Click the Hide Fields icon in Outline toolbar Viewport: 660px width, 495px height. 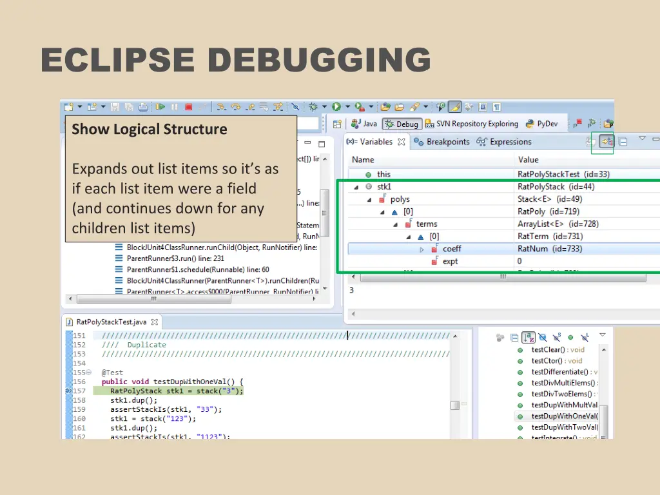click(543, 336)
